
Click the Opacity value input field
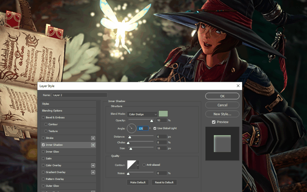161,121
